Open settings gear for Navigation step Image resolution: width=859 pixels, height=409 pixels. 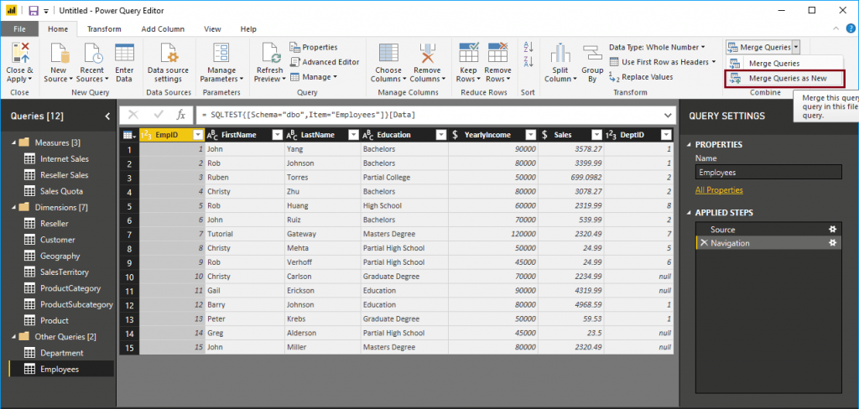click(833, 243)
